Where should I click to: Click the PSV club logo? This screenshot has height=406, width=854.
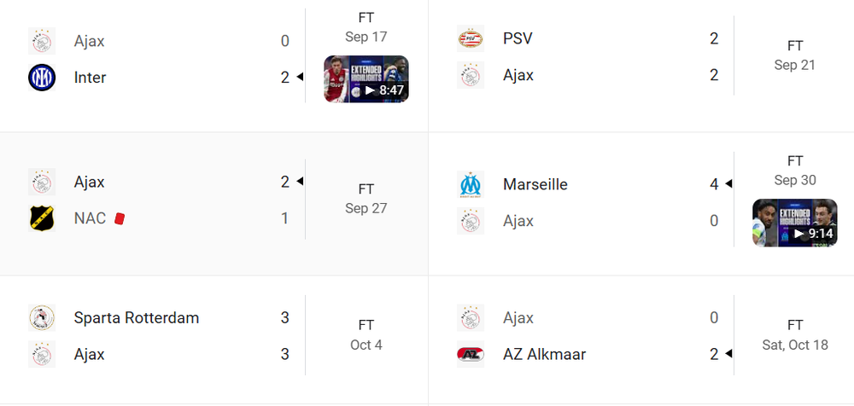point(471,38)
